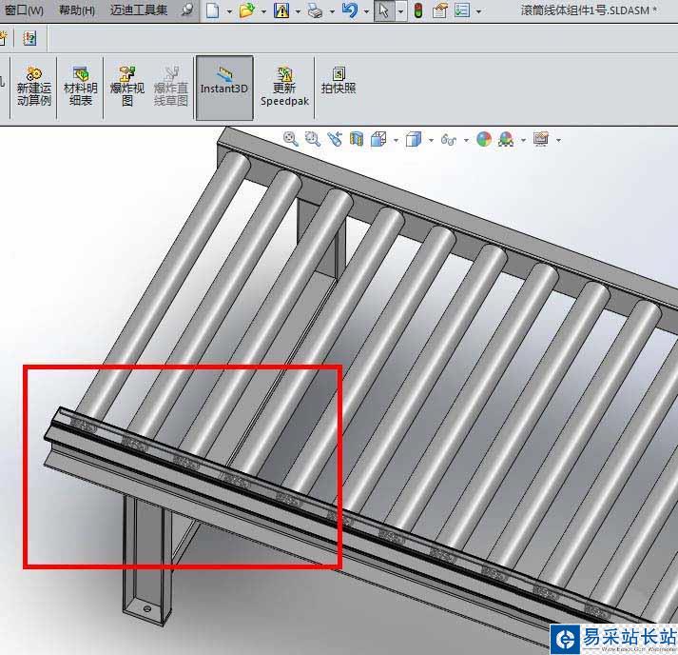Click the Previous View icon
Viewport: 678px width, 655px height.
(335, 139)
